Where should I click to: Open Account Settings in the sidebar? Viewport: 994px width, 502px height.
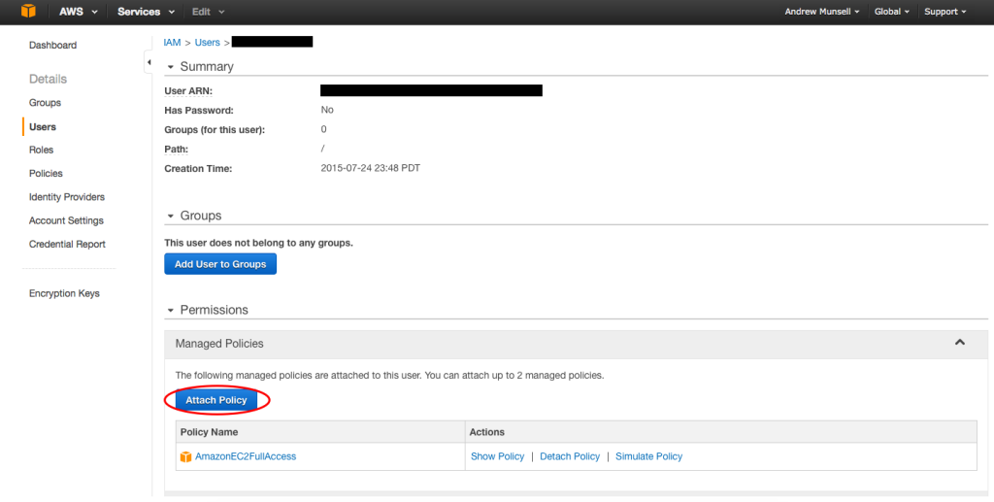point(66,220)
